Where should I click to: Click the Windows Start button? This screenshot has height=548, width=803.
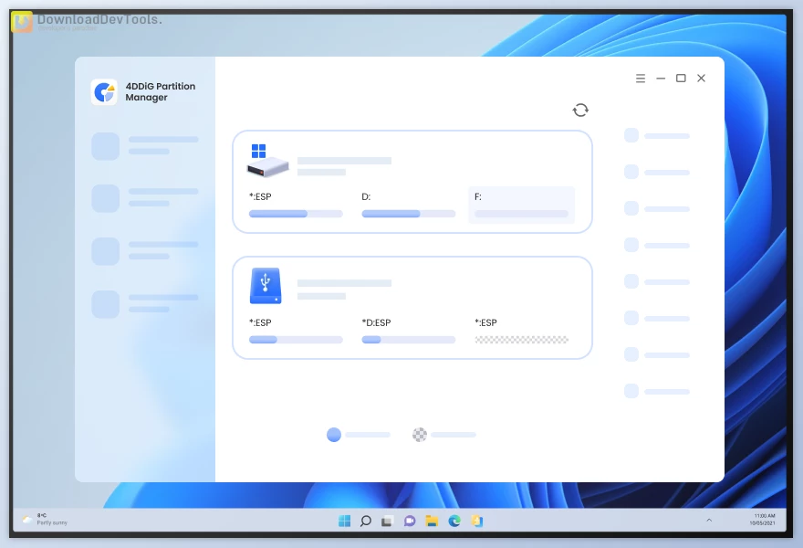coord(344,521)
